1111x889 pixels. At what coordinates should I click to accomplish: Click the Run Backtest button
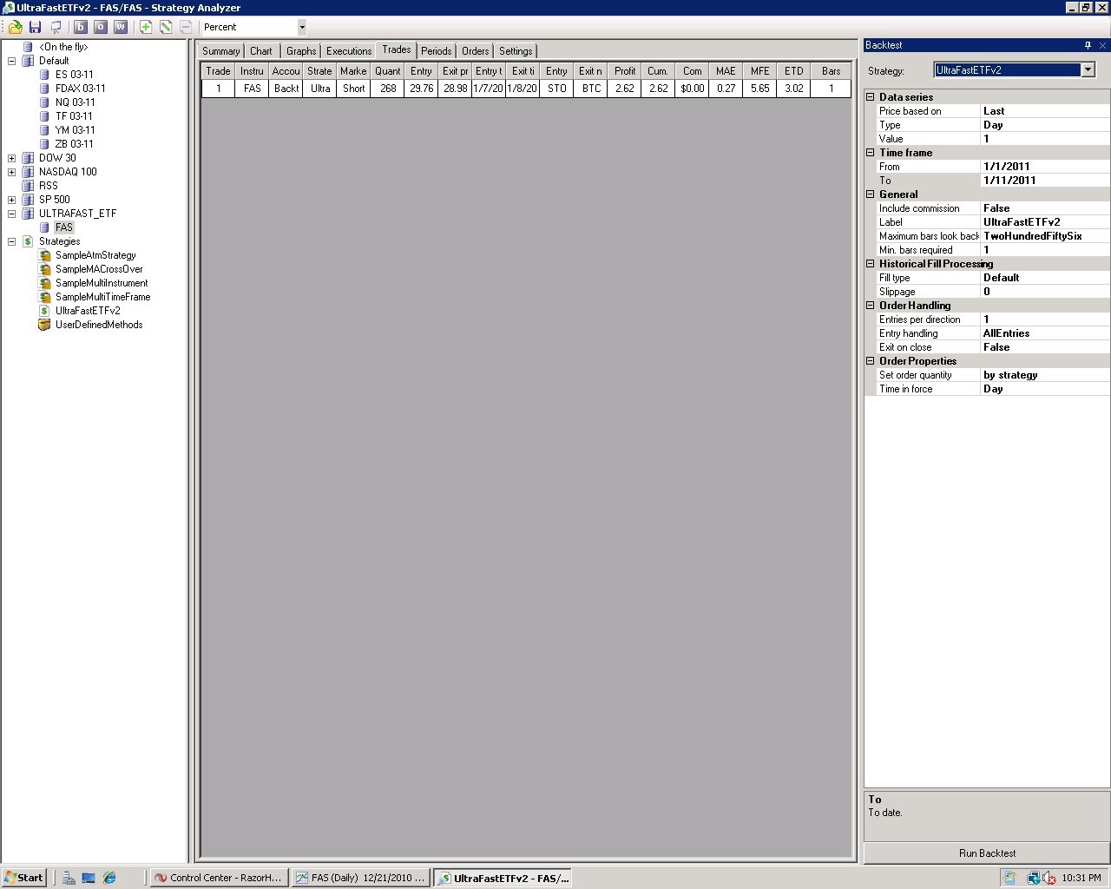[x=987, y=853]
